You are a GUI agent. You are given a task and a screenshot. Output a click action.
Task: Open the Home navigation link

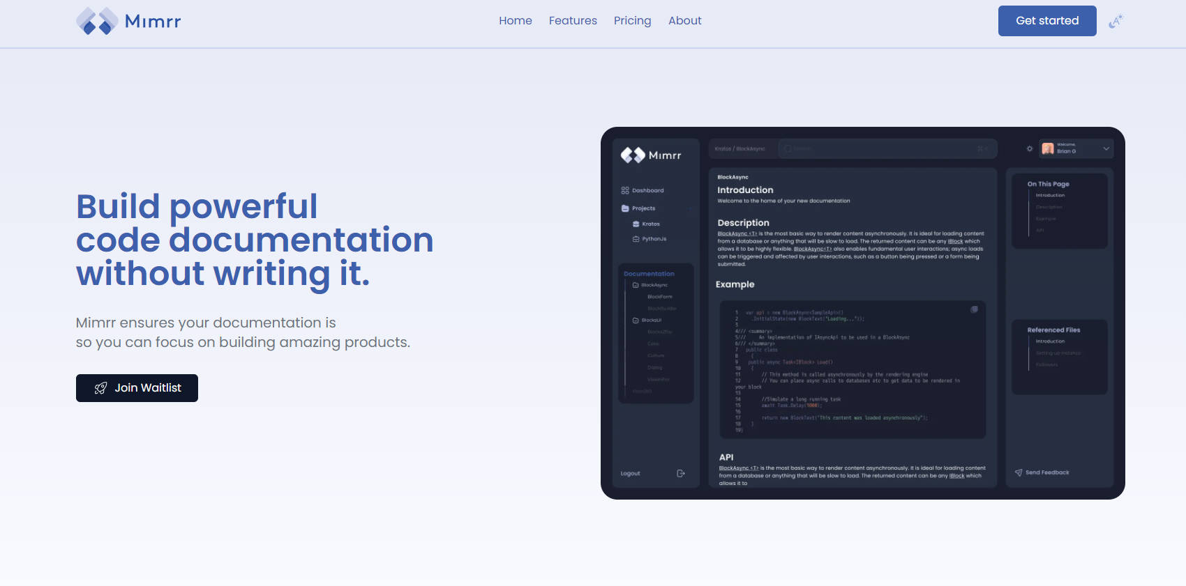point(515,21)
